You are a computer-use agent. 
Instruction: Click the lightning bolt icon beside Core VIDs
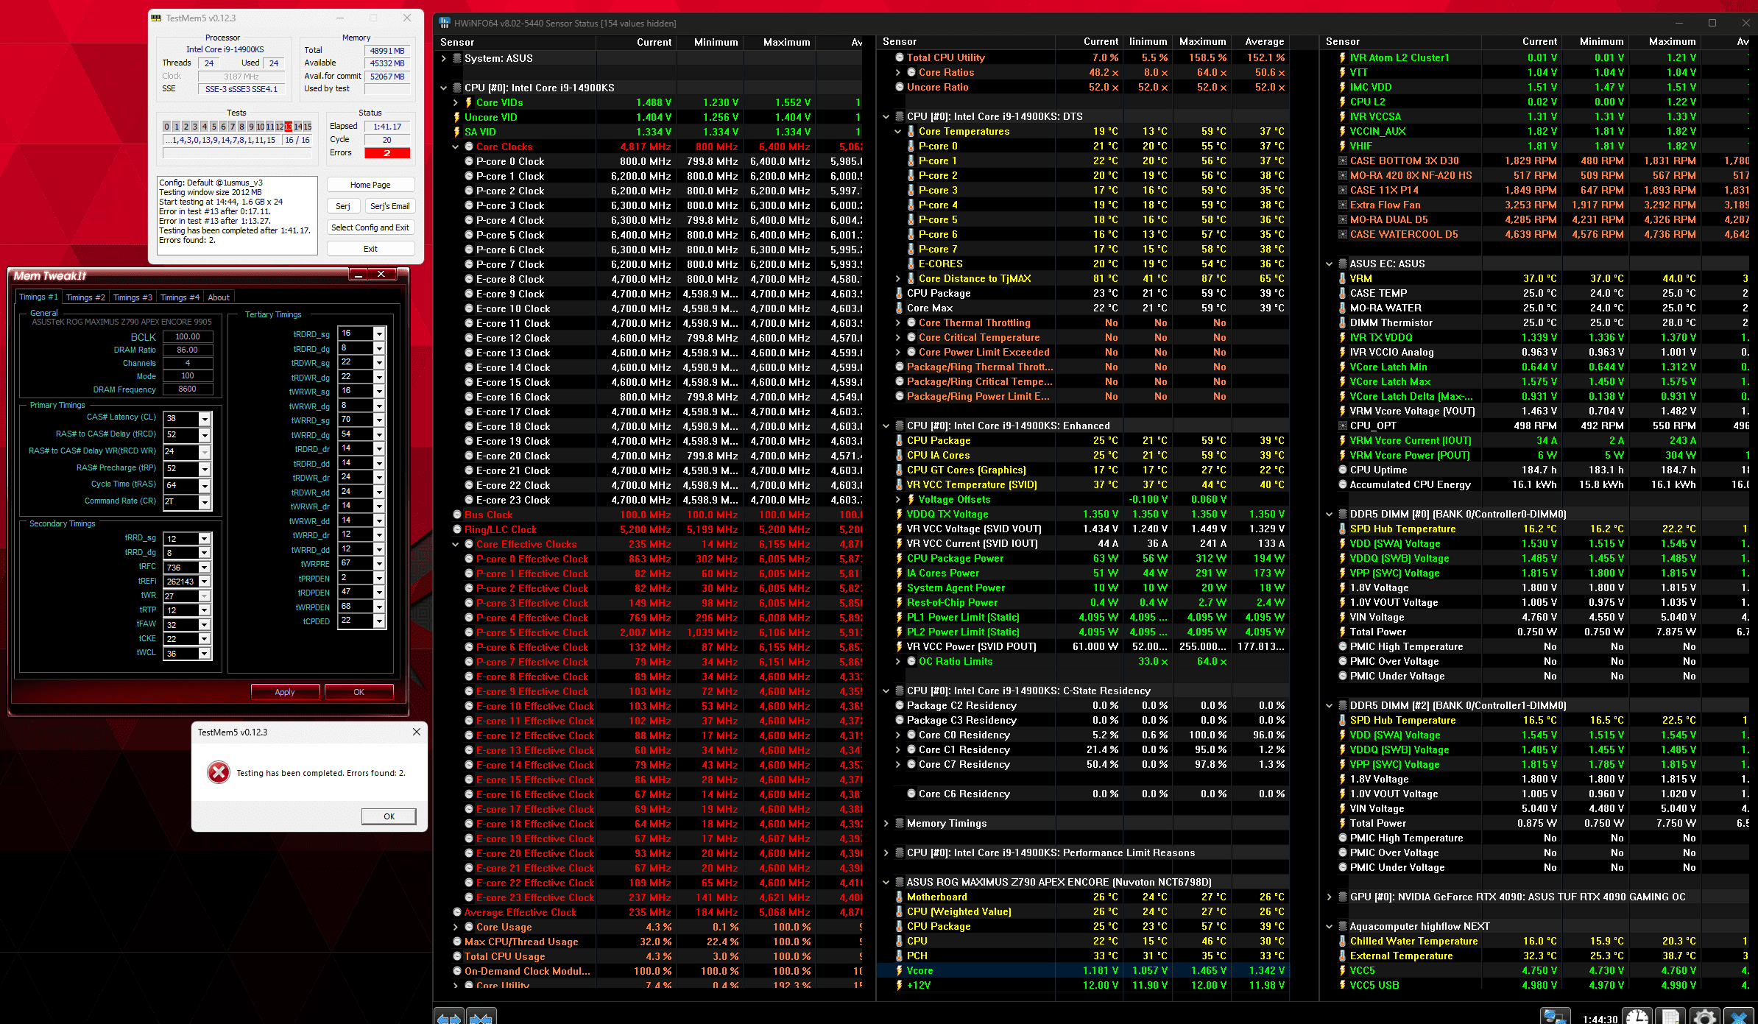click(x=468, y=102)
